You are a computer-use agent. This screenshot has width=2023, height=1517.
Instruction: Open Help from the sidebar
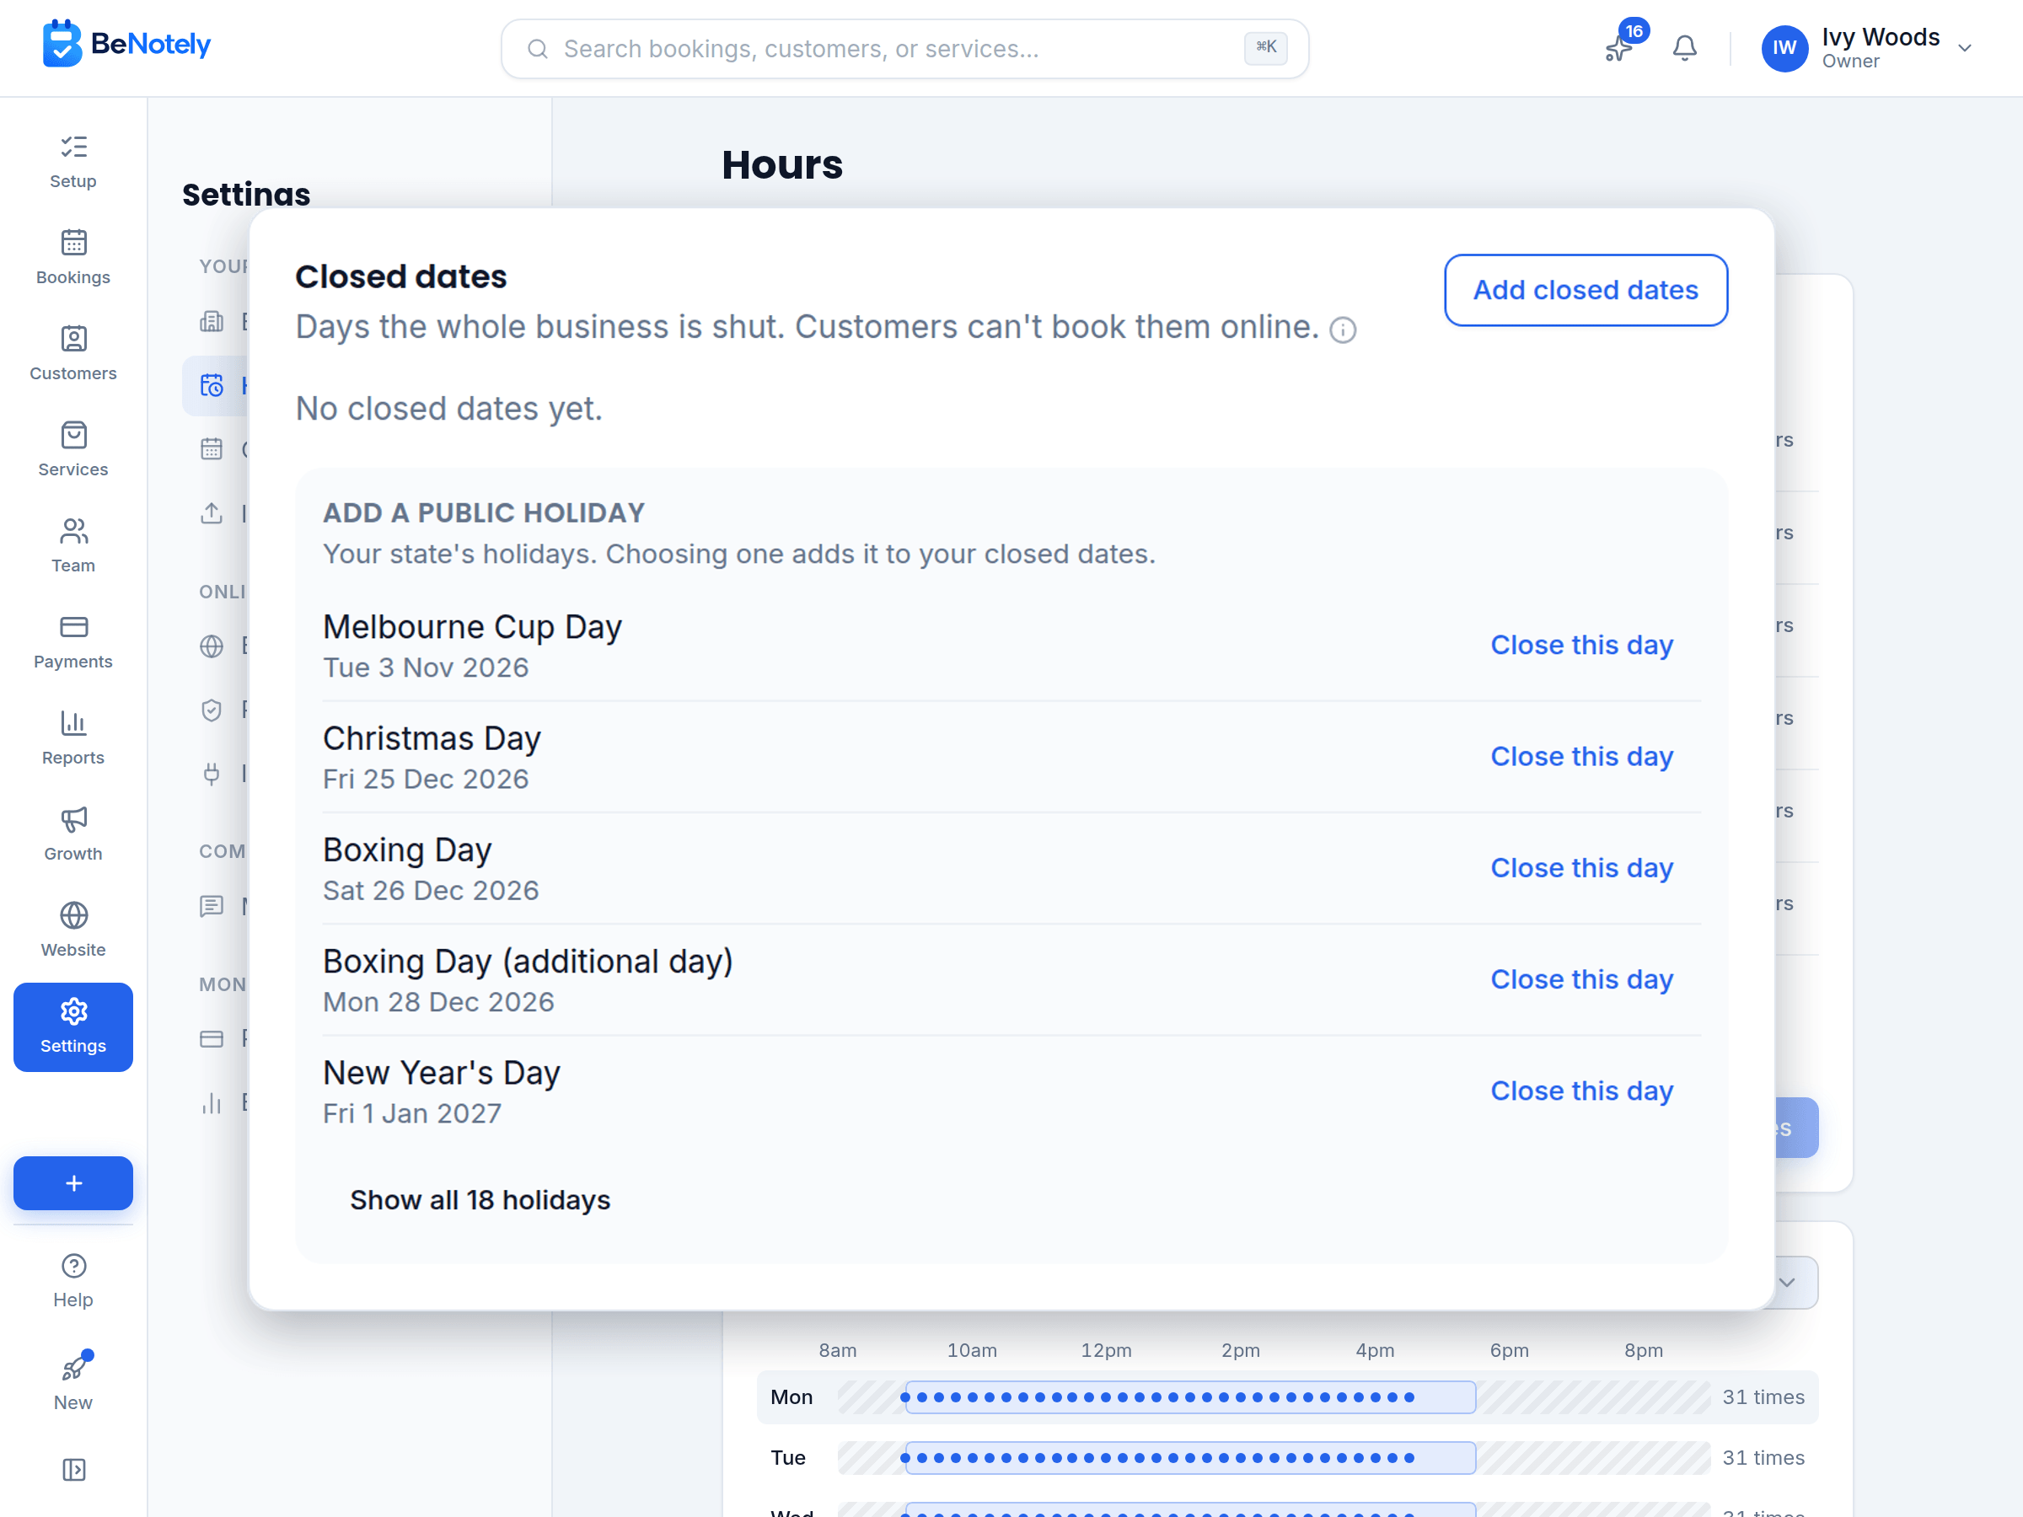[73, 1279]
